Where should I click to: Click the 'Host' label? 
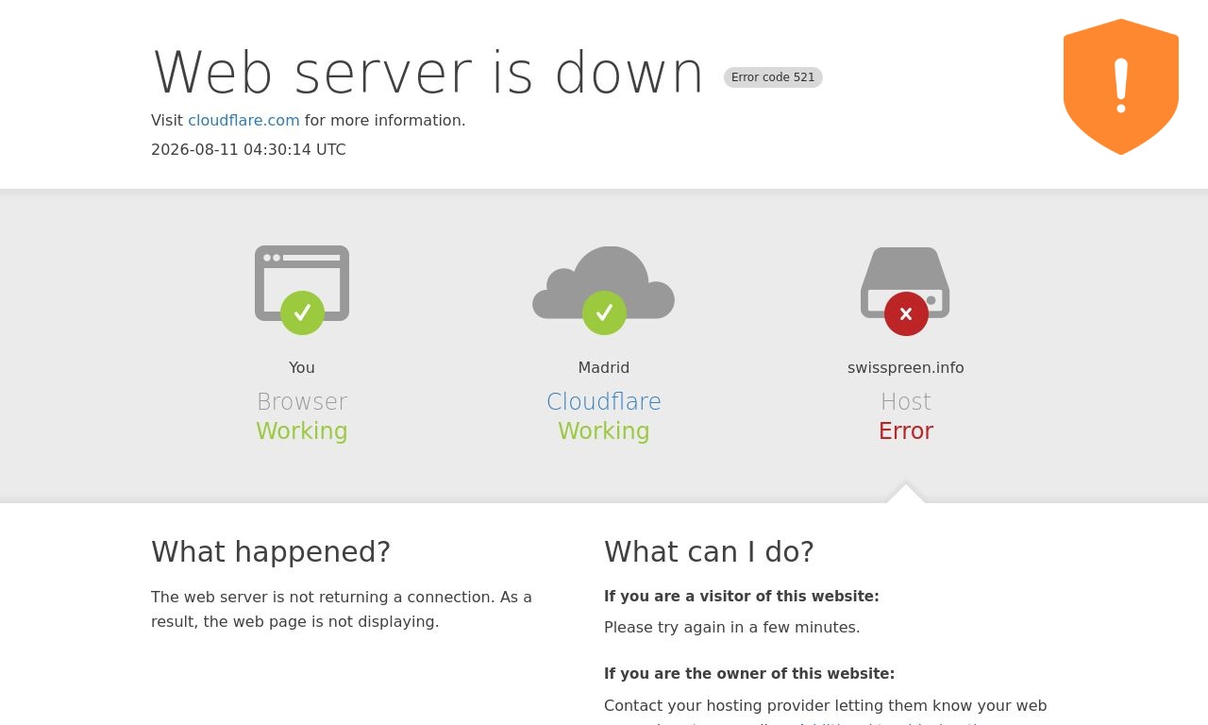click(906, 402)
